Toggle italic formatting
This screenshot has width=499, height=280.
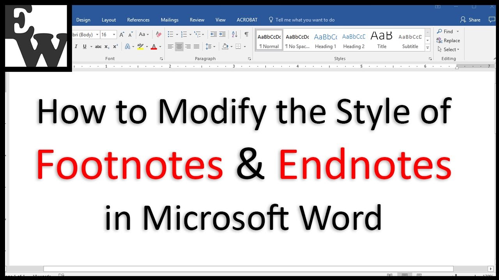point(76,47)
